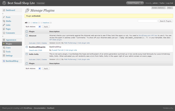Show All plugins filter
This screenshot has height=111, width=175.
point(26,23)
